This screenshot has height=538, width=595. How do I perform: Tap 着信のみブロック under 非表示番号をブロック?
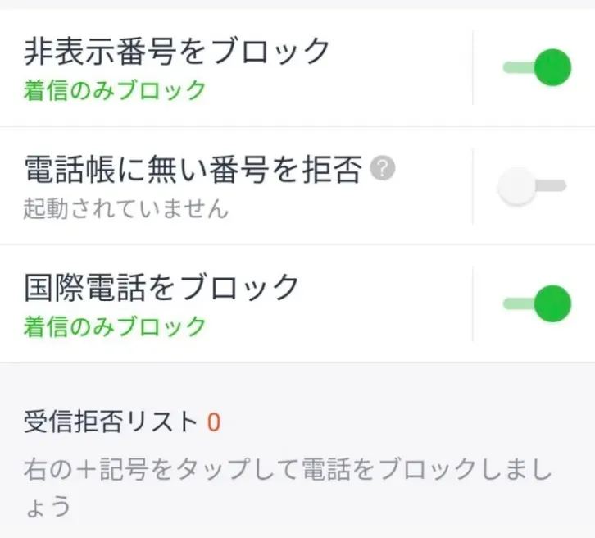click(x=114, y=90)
